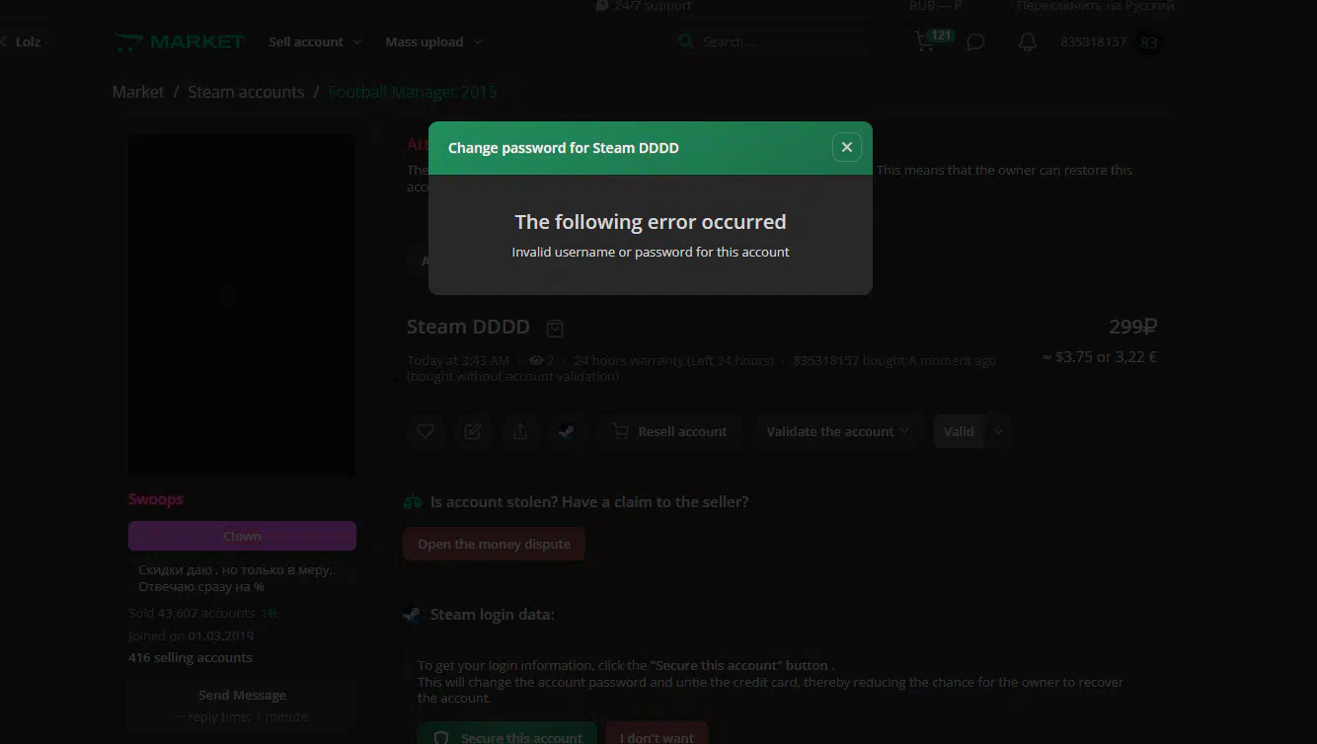Image resolution: width=1317 pixels, height=744 pixels.
Task: Open the chat conversations icon in header
Action: pyautogui.click(x=975, y=42)
